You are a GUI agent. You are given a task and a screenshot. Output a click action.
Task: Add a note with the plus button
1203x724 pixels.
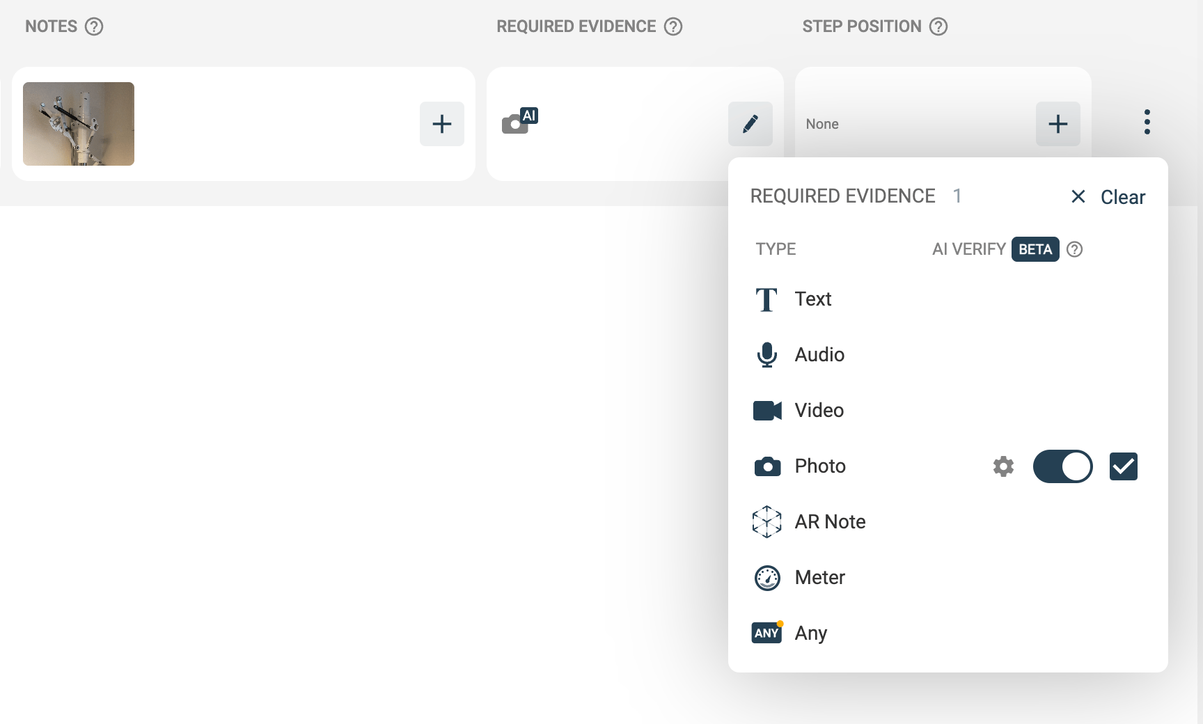pos(442,124)
